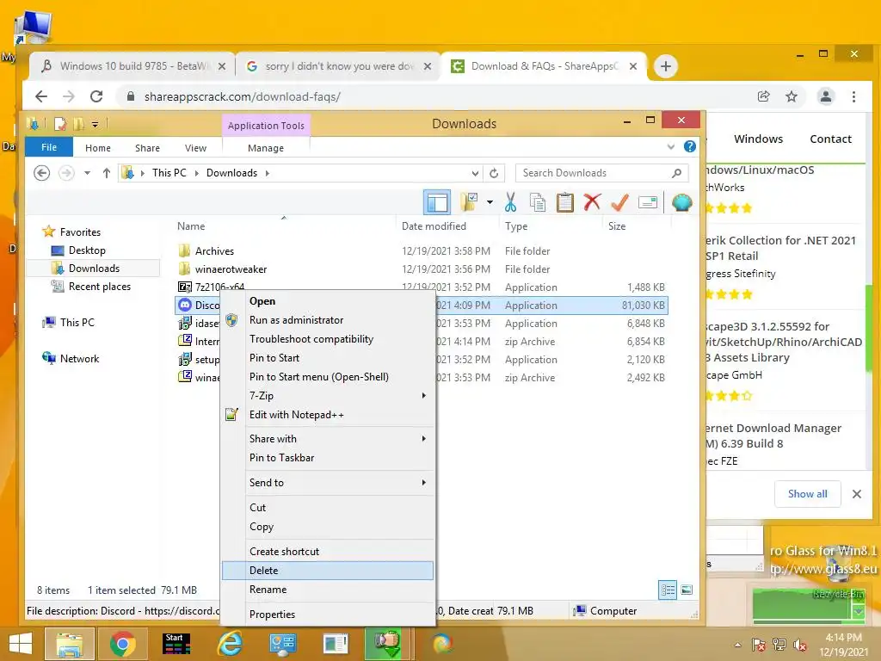This screenshot has width=881, height=661.
Task: Toggle the navigation pane toolbar button
Action: click(x=437, y=202)
